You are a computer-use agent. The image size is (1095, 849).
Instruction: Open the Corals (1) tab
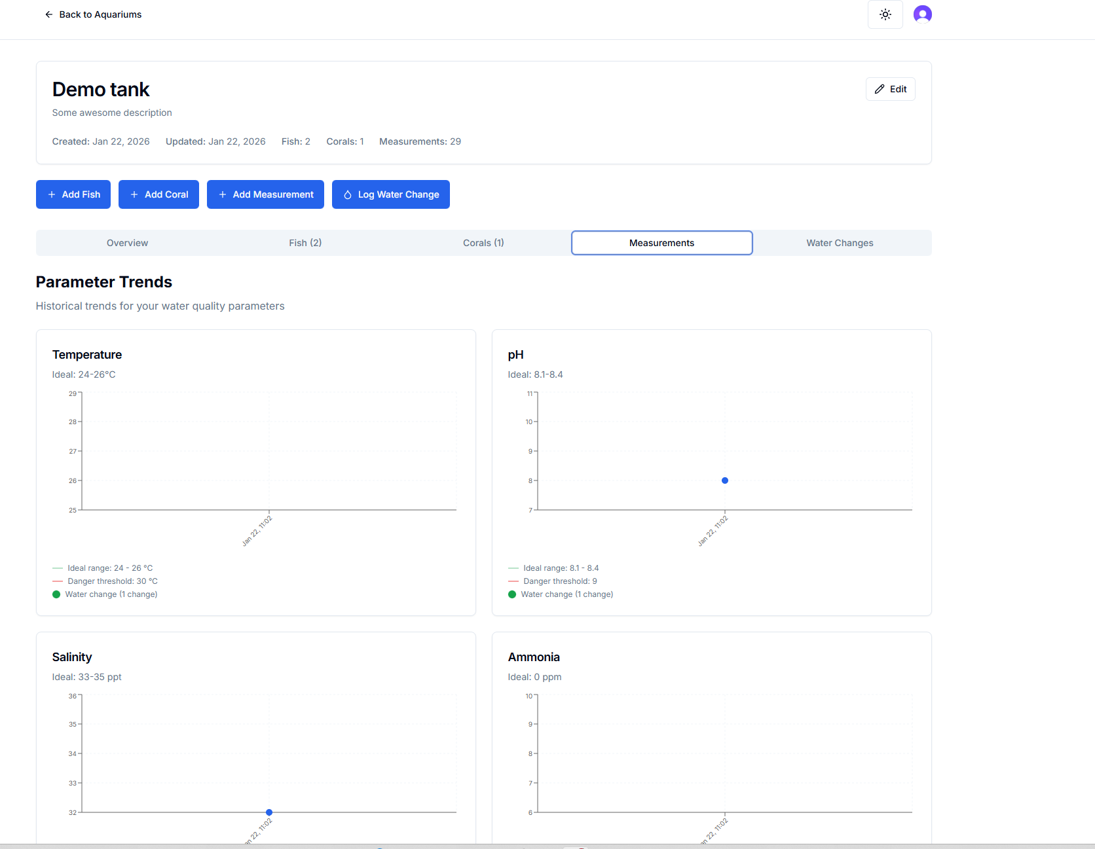[x=483, y=243]
